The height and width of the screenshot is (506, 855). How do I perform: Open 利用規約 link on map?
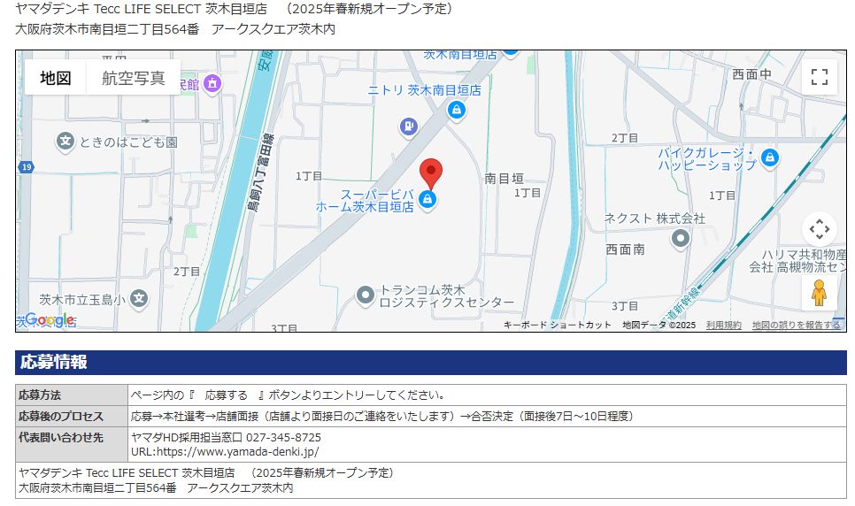[724, 325]
